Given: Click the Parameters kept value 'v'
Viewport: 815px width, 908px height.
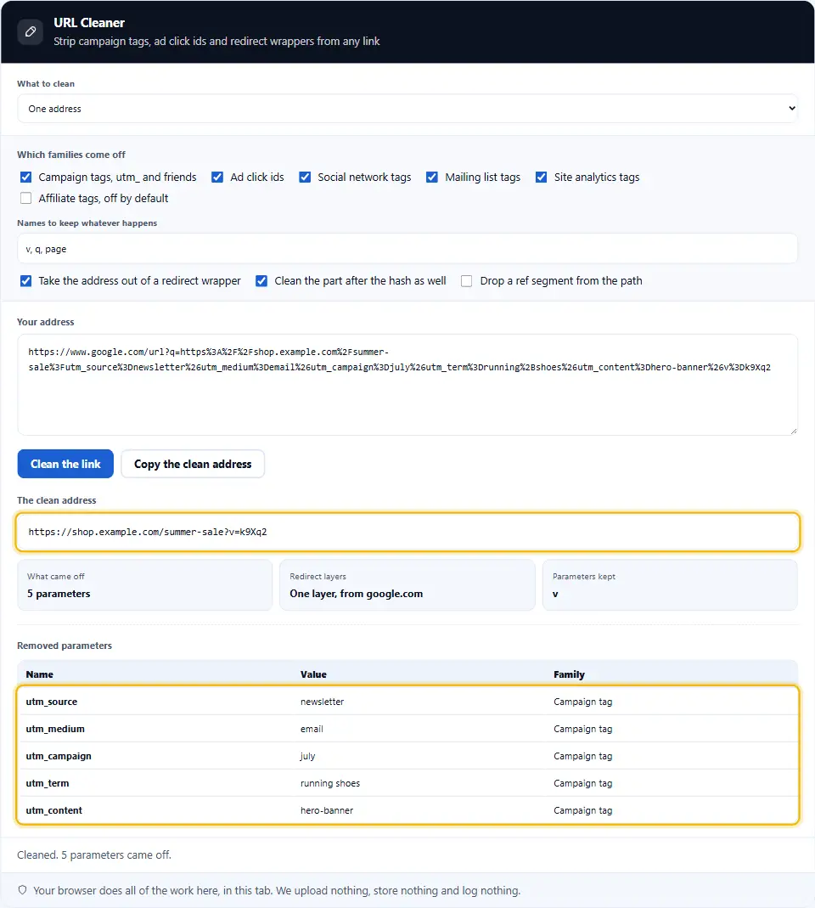Looking at the screenshot, I should 555,594.
